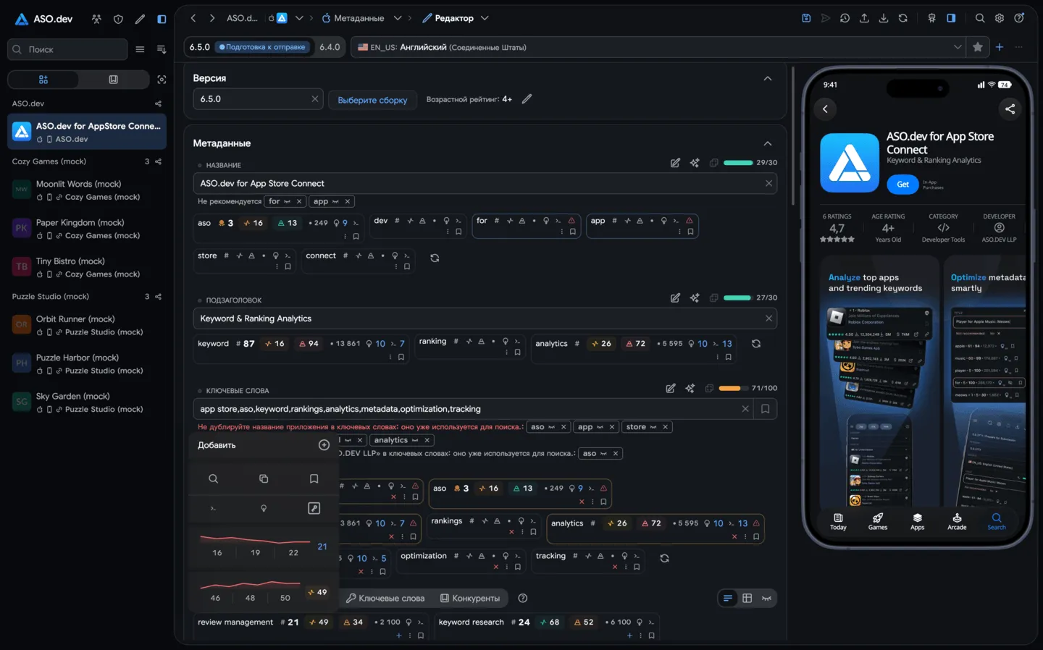This screenshot has width=1043, height=650.
Task: Click the edit icon for the Подзаголовок field
Action: [675, 297]
